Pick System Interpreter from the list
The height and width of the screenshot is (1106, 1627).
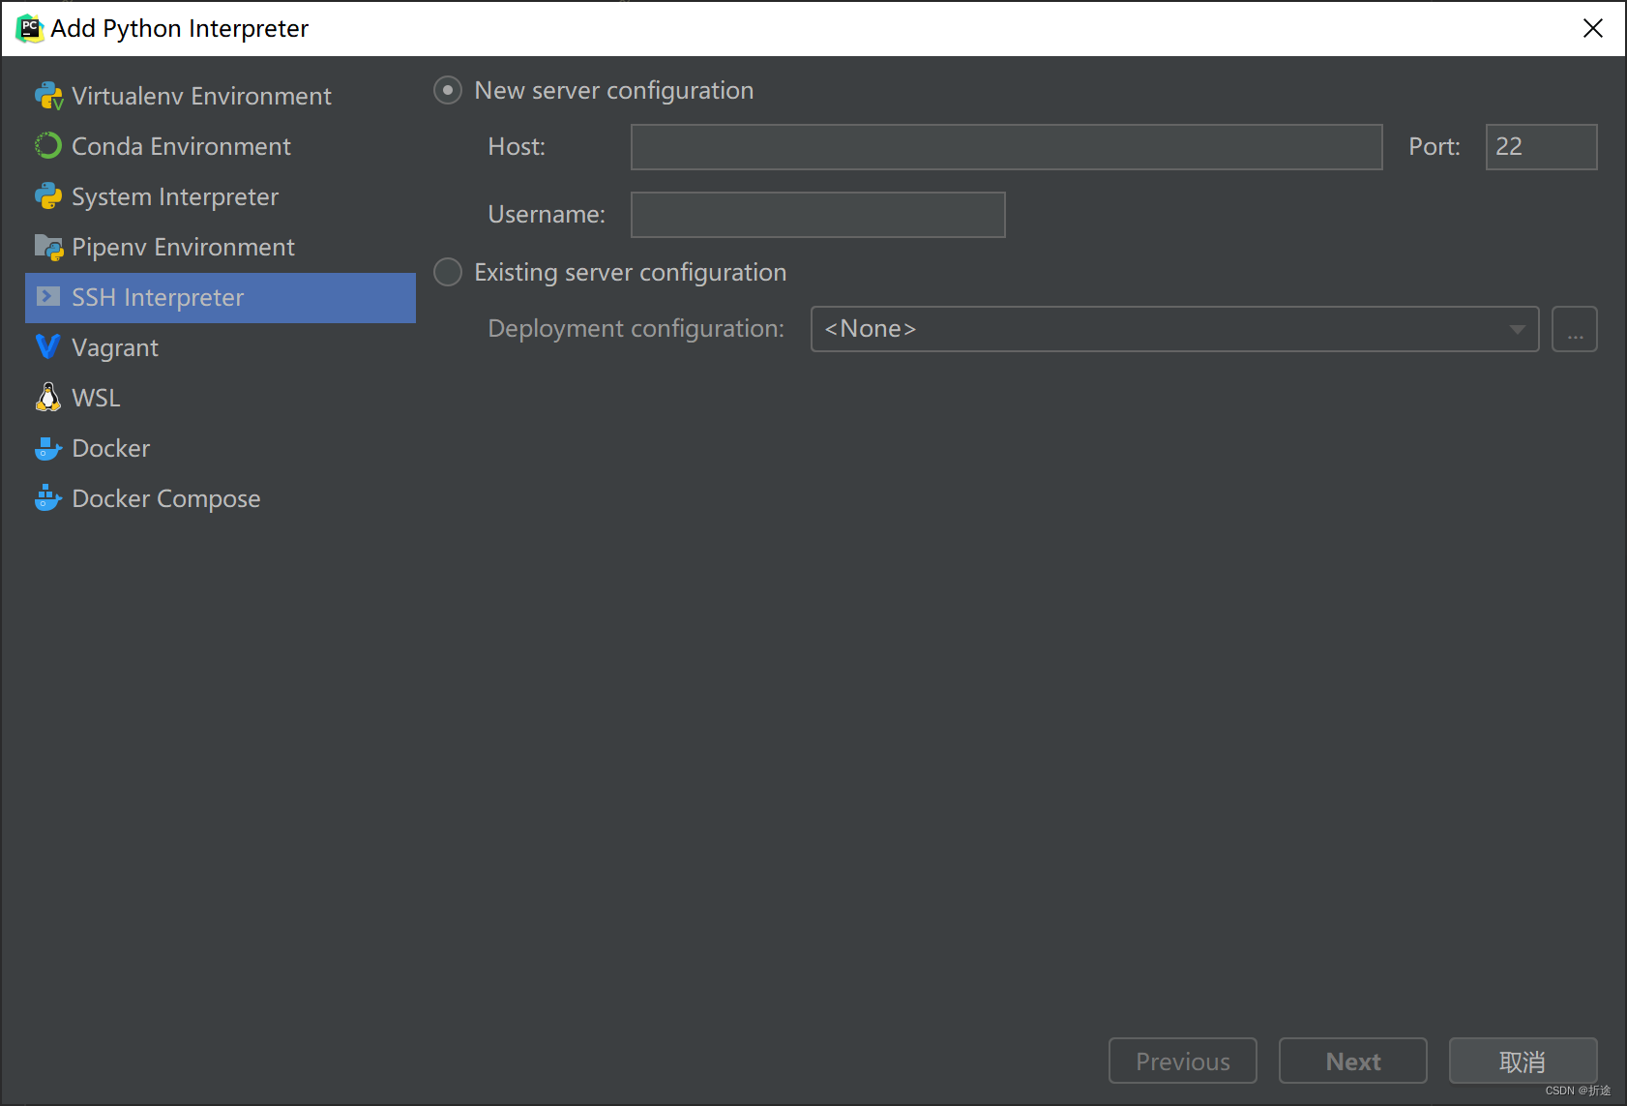[221, 196]
